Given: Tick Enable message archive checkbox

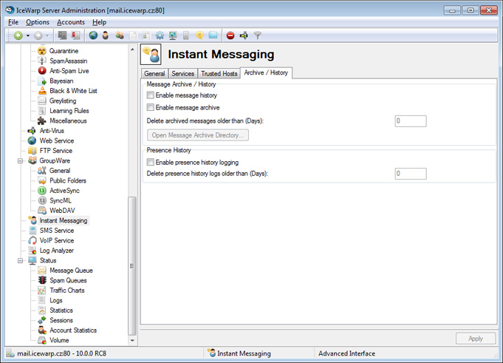Looking at the screenshot, I should click(151, 107).
